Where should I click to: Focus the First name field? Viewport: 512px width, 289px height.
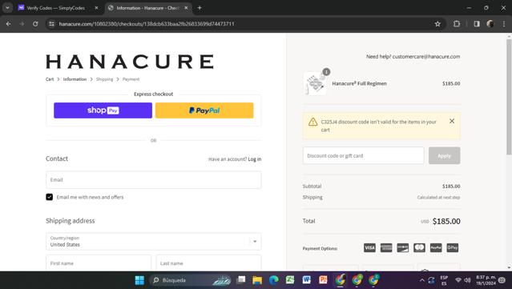[x=99, y=263]
